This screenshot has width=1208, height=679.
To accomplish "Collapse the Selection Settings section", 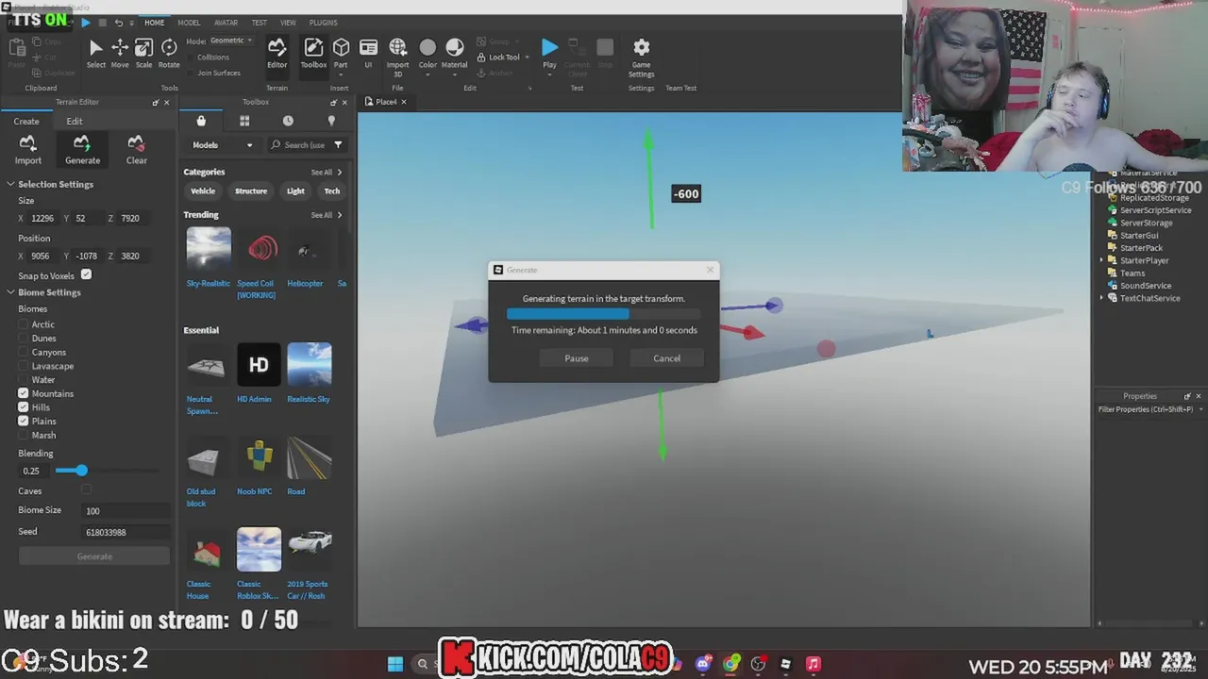I will [10, 184].
